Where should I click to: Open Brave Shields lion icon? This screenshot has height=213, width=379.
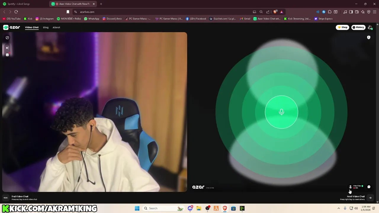pos(275,12)
